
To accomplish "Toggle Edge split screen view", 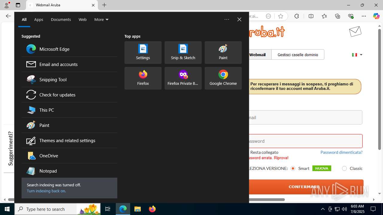I will click(x=311, y=16).
